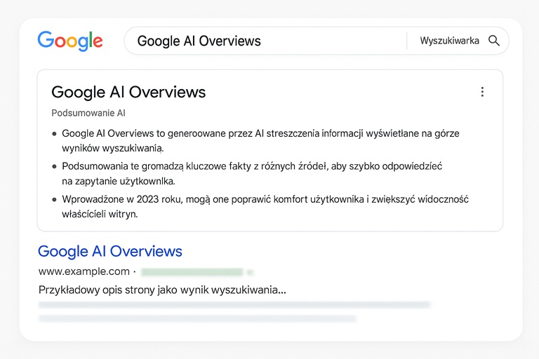Click the Przykładowy opis strony snippet text
Image resolution: width=539 pixels, height=359 pixels.
tap(162, 290)
